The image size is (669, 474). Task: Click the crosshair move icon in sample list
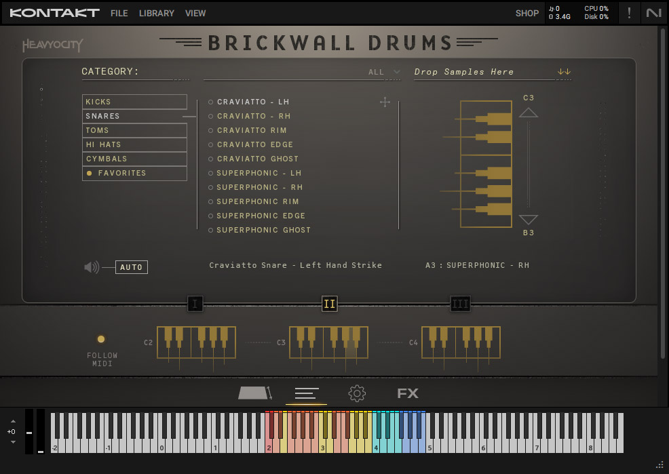click(385, 102)
